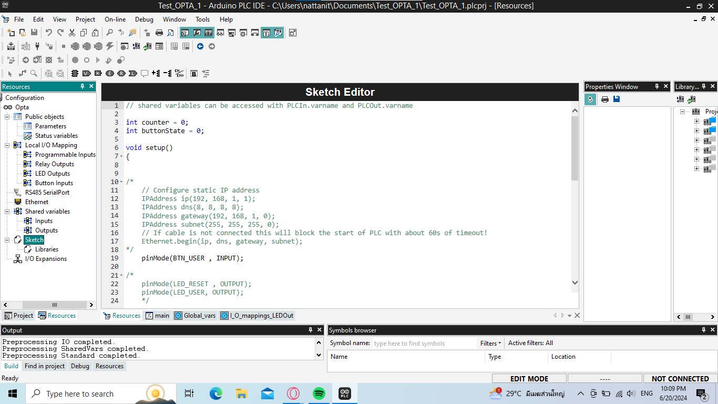Collapse the Shared variables tree node
Screen dimensions: 718x404
click(x=7, y=211)
